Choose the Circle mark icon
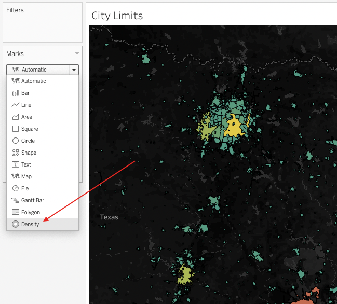Viewport: 337px width, 304px height. (15, 141)
